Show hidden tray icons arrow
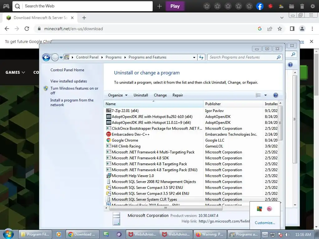The width and height of the screenshot is (319, 239). (x=265, y=235)
